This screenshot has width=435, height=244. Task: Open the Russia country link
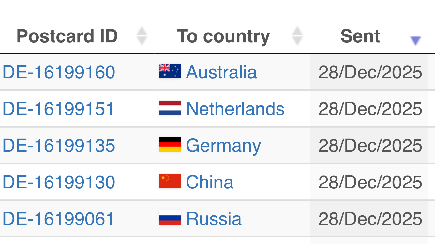tap(214, 219)
